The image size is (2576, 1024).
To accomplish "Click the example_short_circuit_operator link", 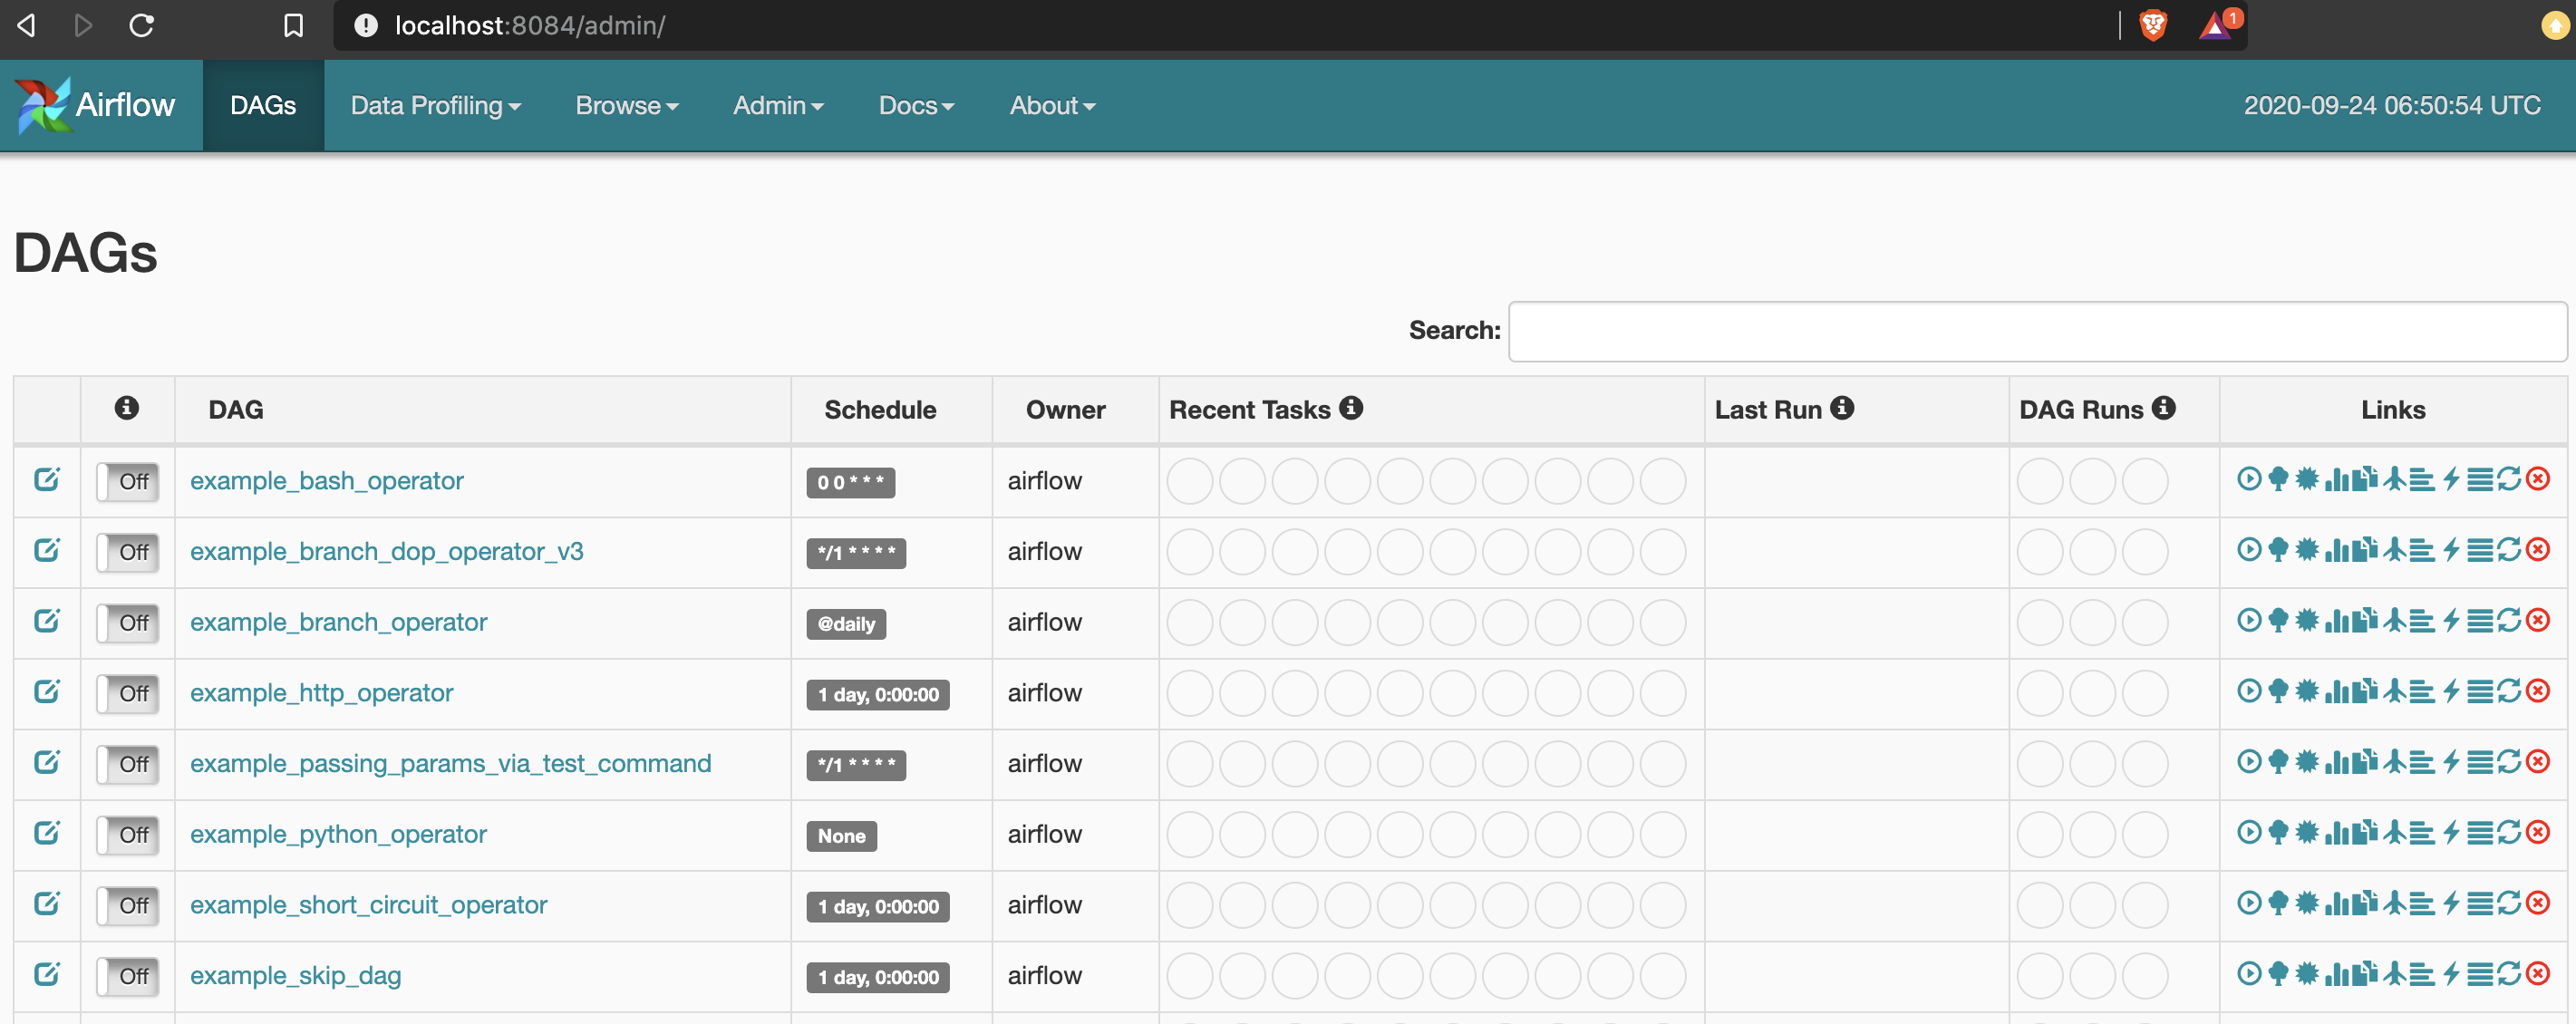I will coord(368,905).
